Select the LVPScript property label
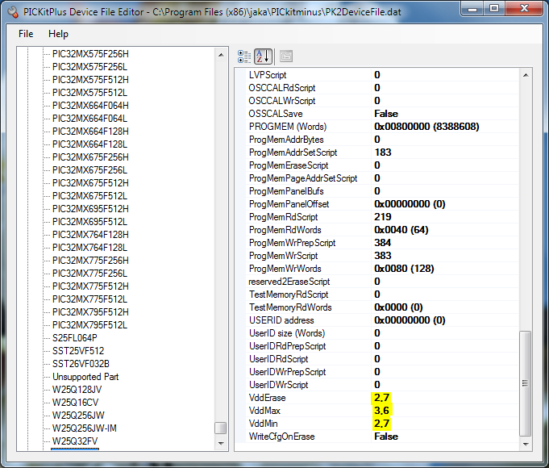The image size is (549, 468). click(x=268, y=75)
